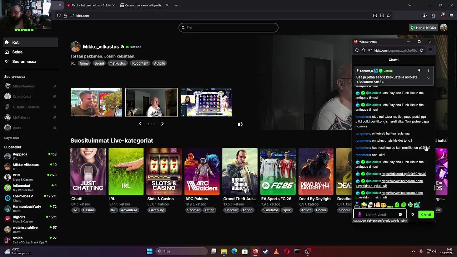Open Windows Start menu
This screenshot has width=457, height=257.
pos(150,251)
